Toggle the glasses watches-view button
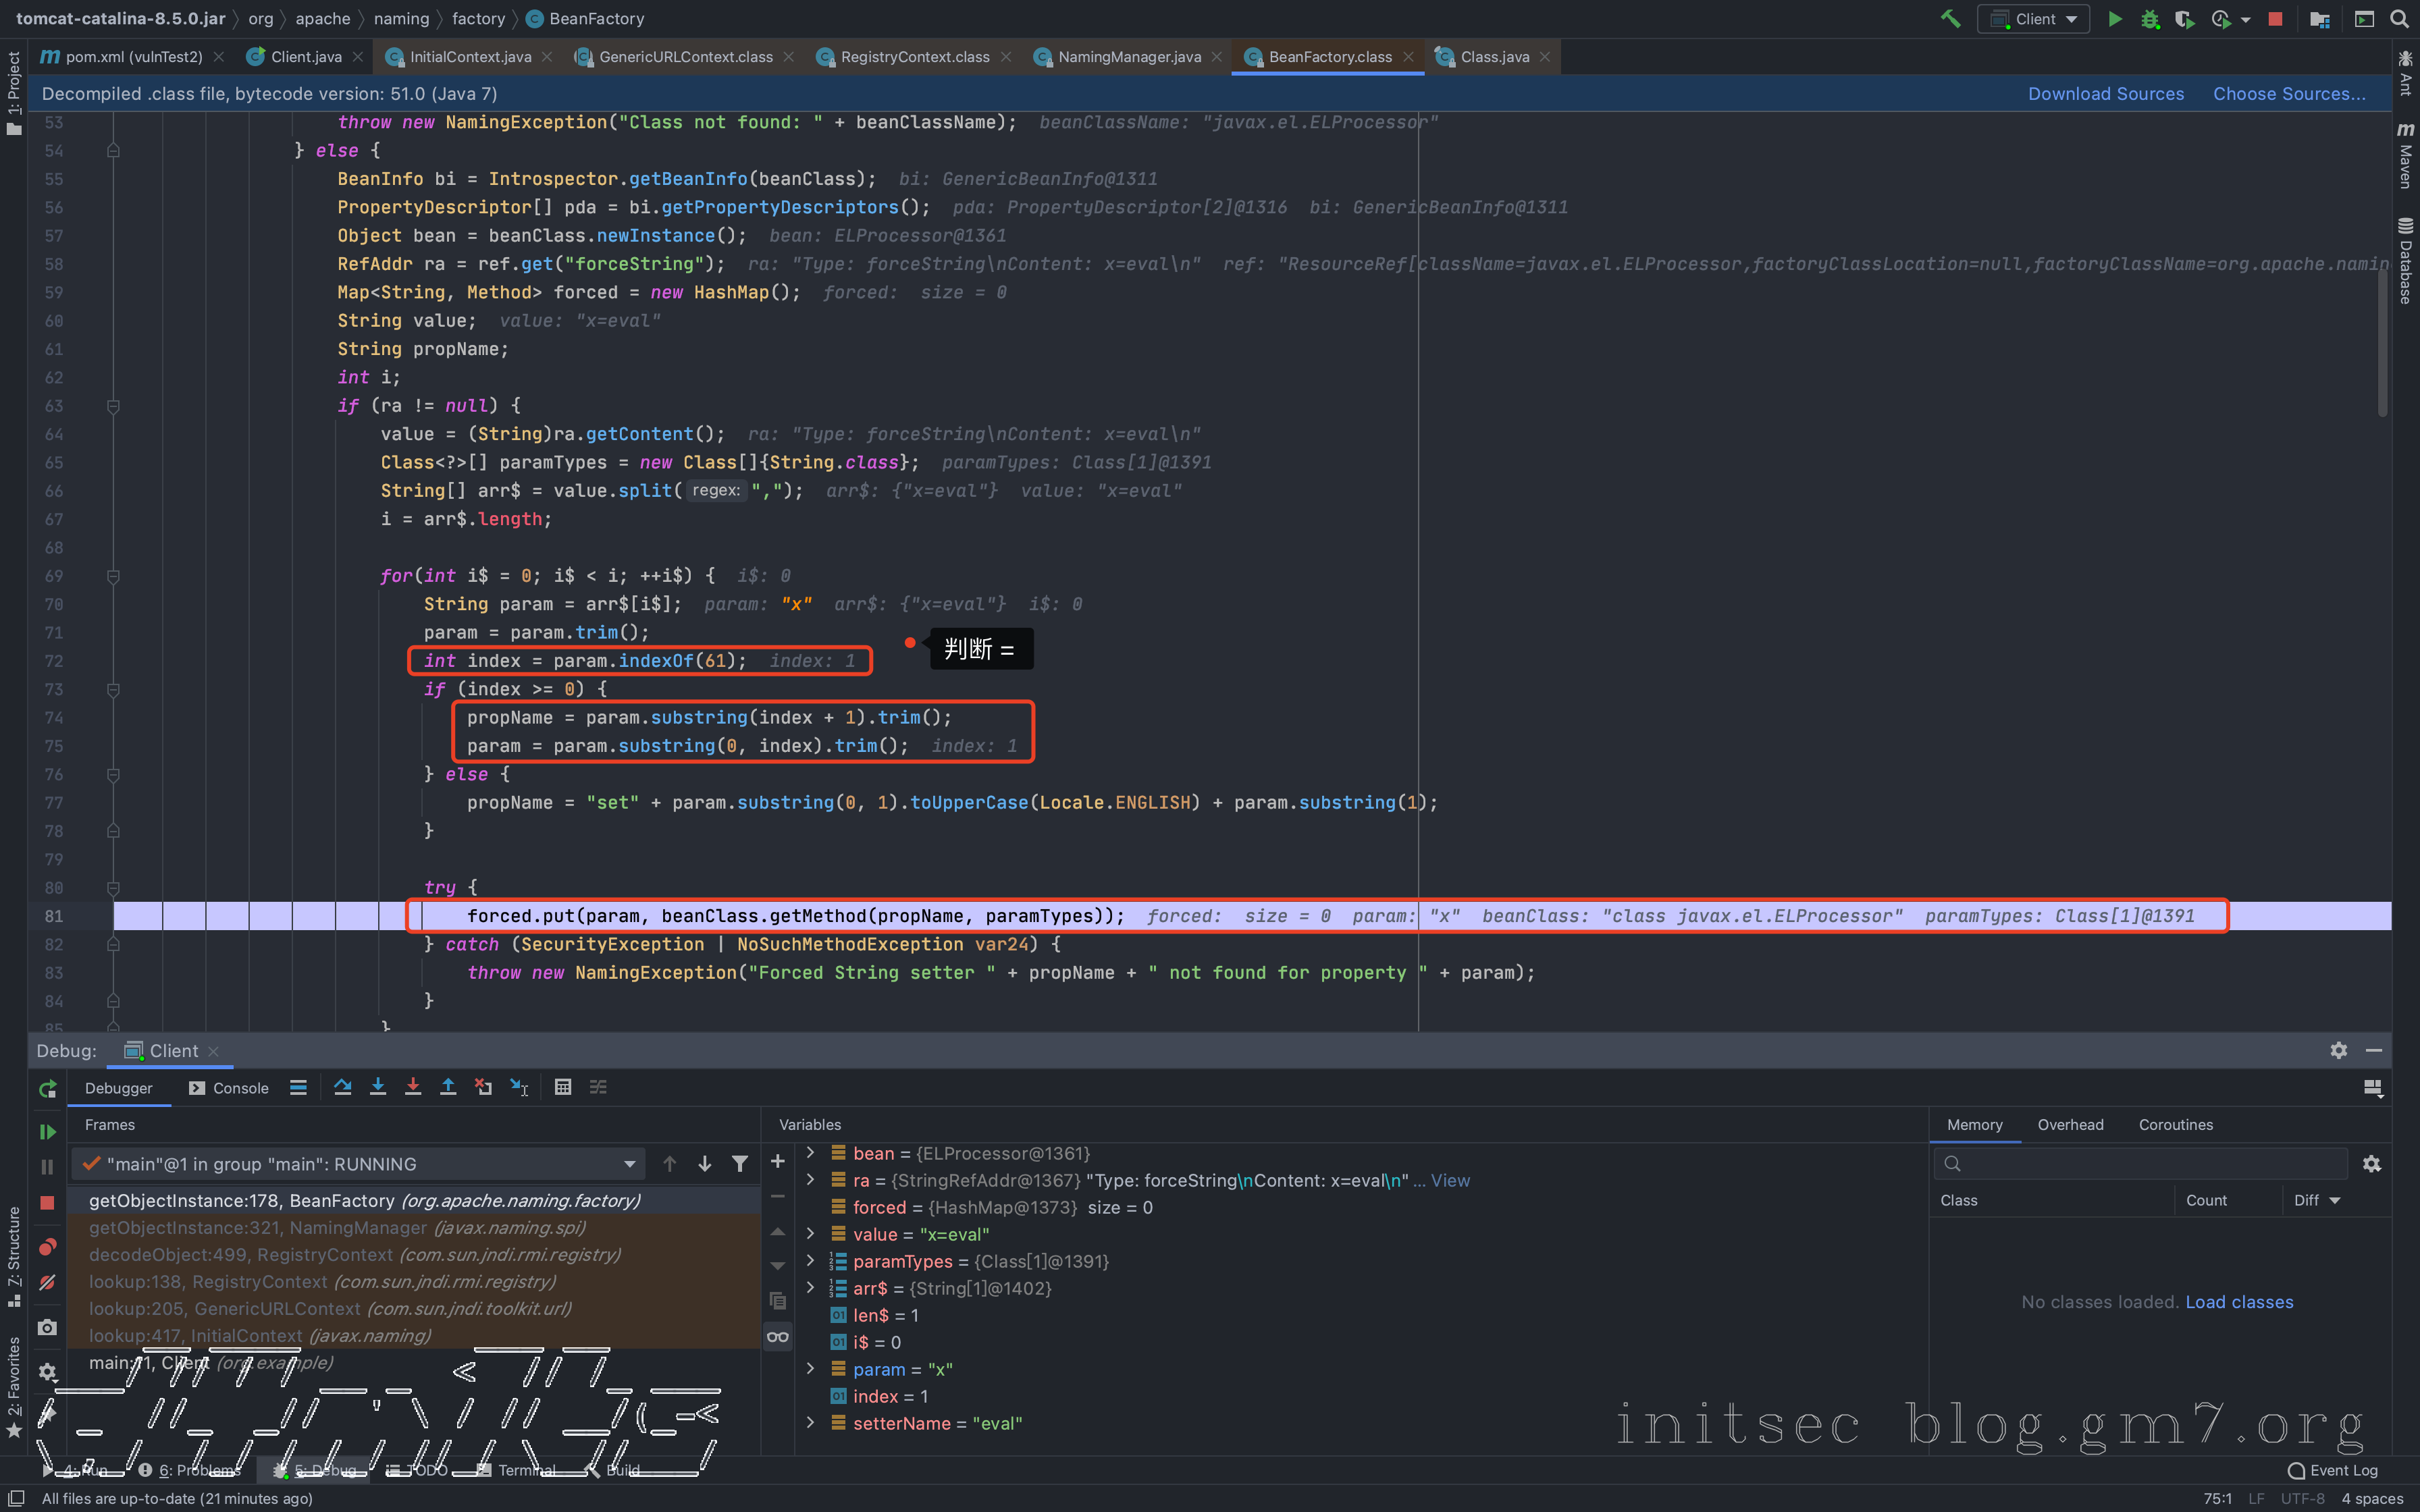The height and width of the screenshot is (1512, 2420). tap(778, 1337)
